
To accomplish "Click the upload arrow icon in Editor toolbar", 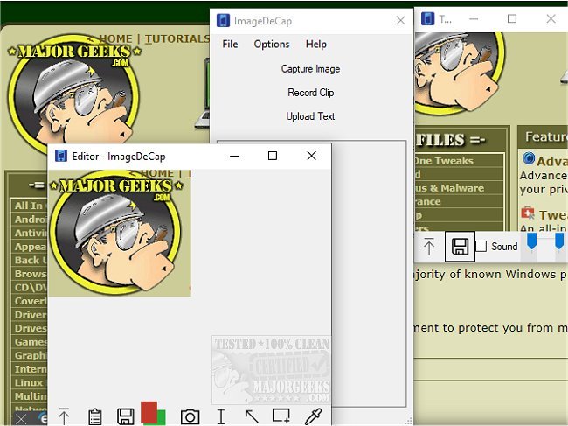I will coord(64,416).
